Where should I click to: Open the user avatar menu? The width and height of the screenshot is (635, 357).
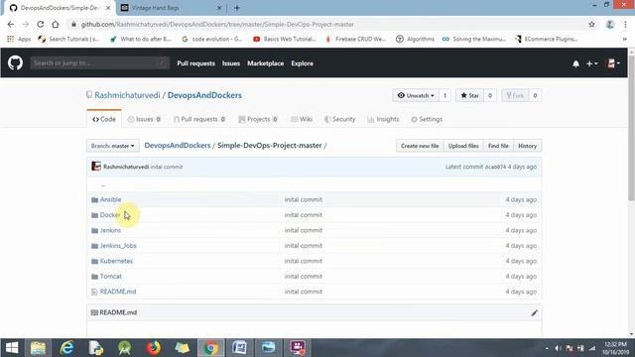click(613, 63)
